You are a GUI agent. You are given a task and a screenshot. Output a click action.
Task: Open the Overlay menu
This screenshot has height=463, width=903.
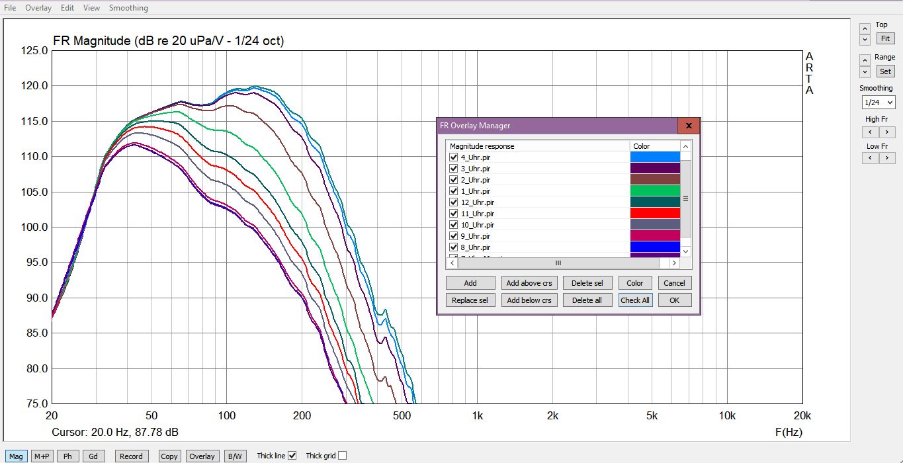coord(38,8)
